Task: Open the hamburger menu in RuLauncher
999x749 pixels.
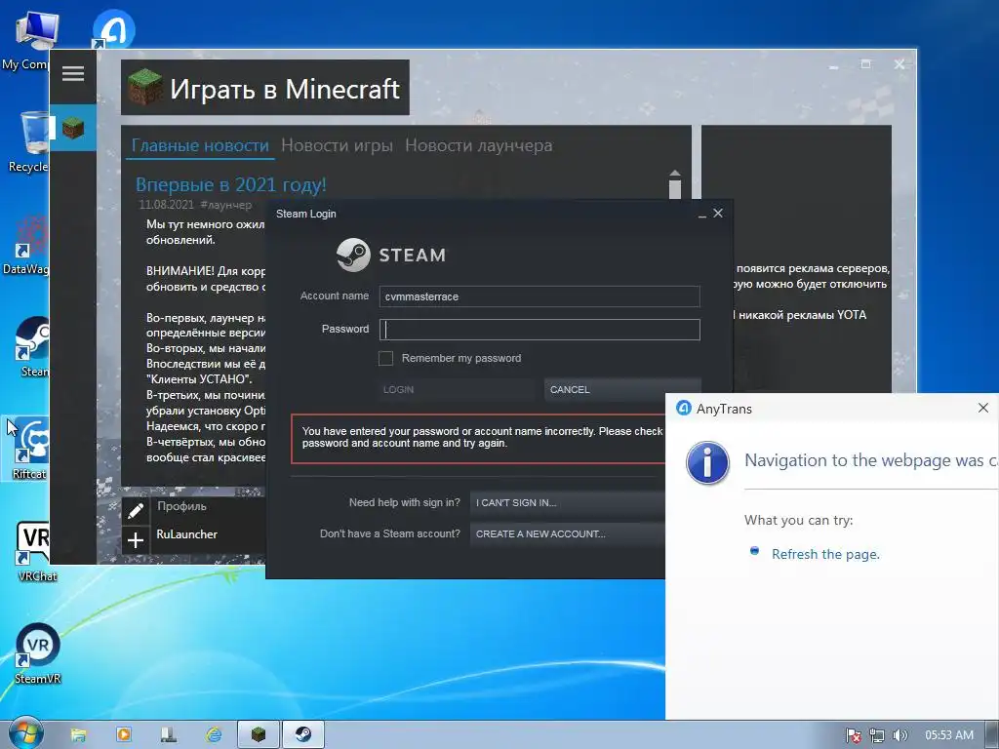Action: pyautogui.click(x=73, y=74)
